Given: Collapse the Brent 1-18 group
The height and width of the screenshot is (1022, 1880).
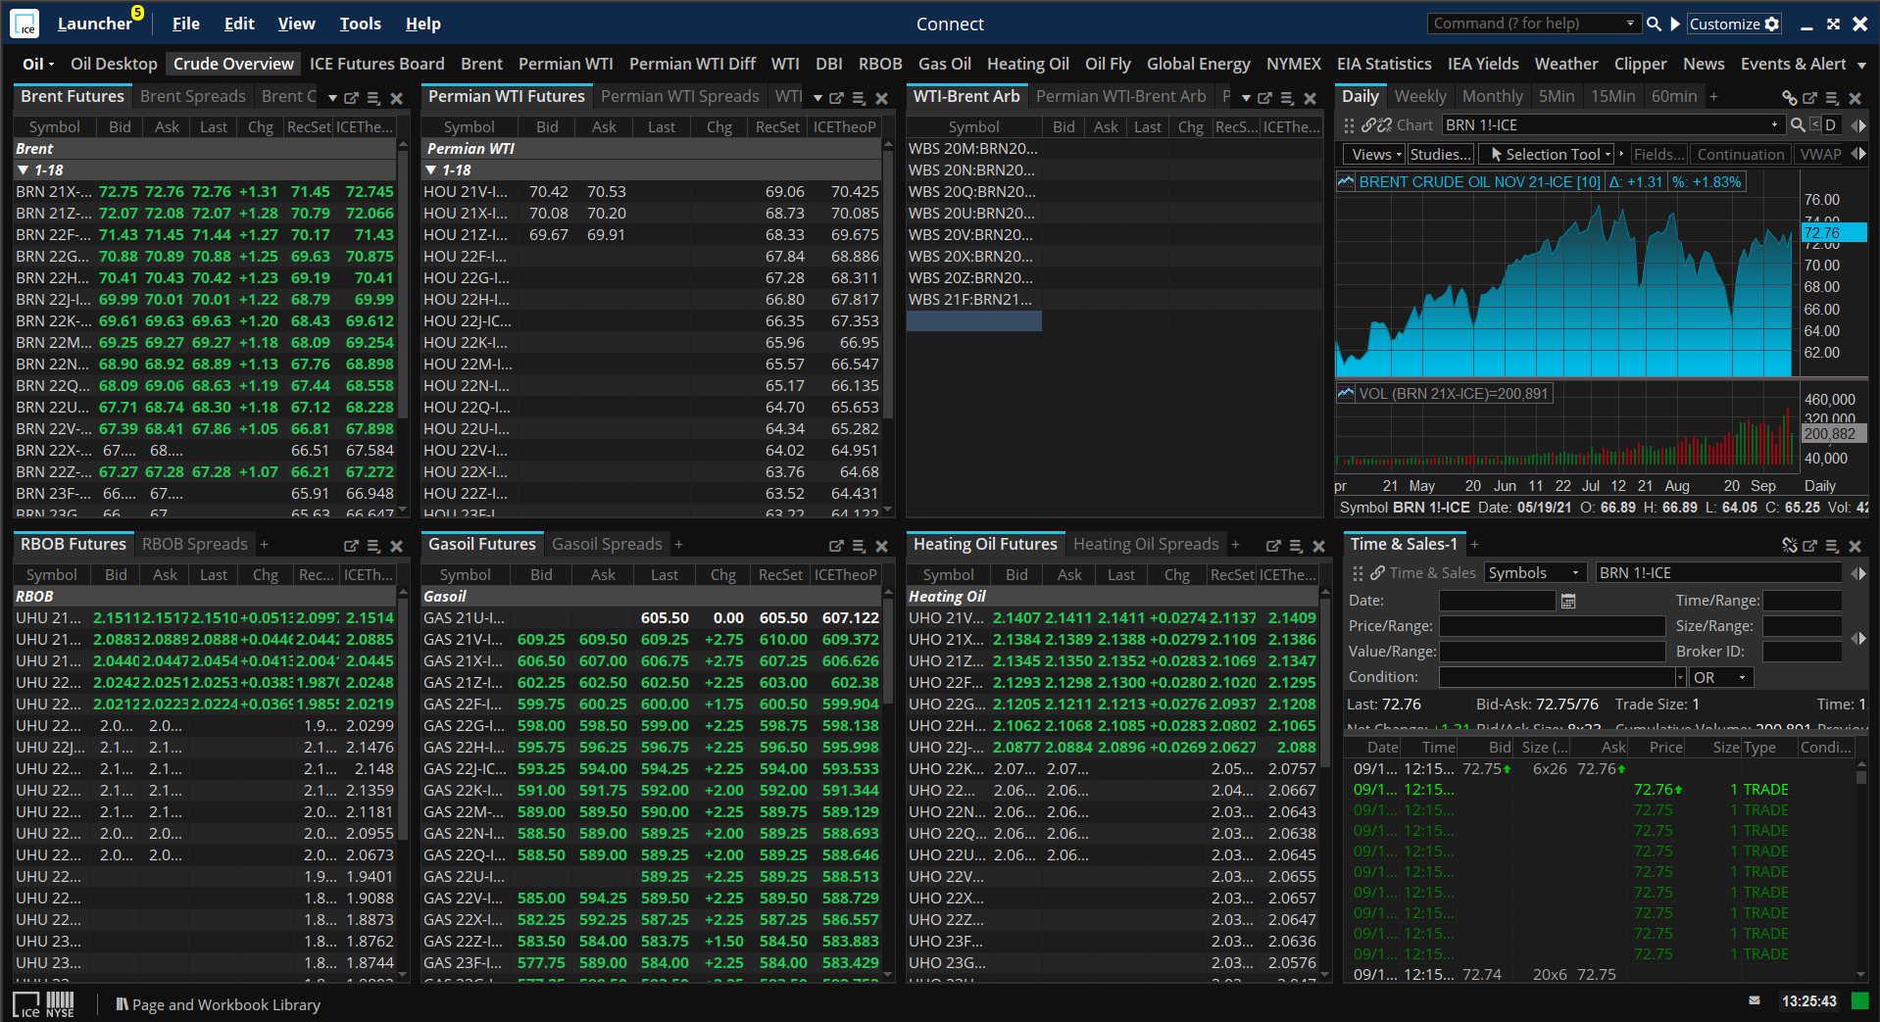Looking at the screenshot, I should 23,170.
